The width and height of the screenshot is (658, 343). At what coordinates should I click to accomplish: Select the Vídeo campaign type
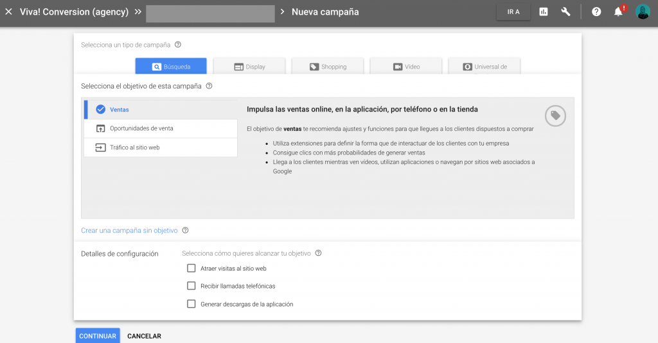pos(406,66)
